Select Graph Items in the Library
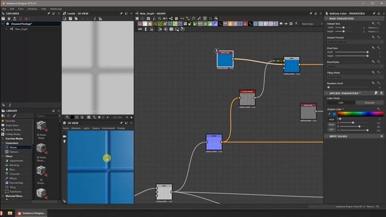The image size is (386, 217). pyautogui.click(x=12, y=125)
